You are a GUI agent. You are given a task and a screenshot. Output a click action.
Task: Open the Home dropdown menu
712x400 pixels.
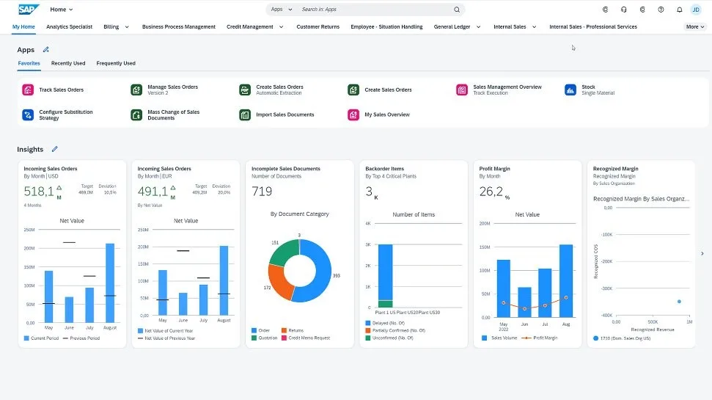(x=62, y=9)
